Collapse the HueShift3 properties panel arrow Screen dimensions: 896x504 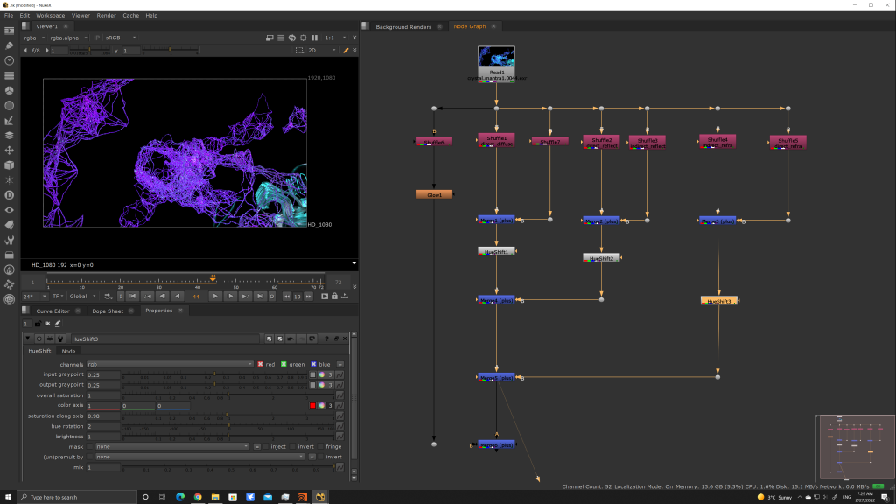pos(28,339)
